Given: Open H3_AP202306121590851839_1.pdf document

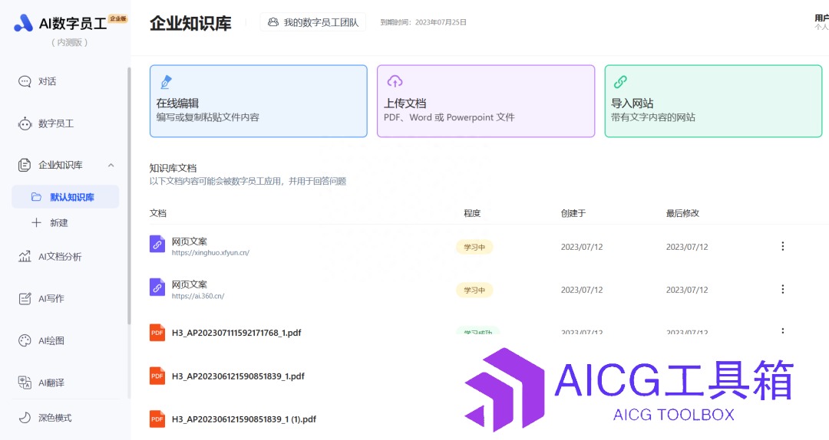Looking at the screenshot, I should 238,376.
